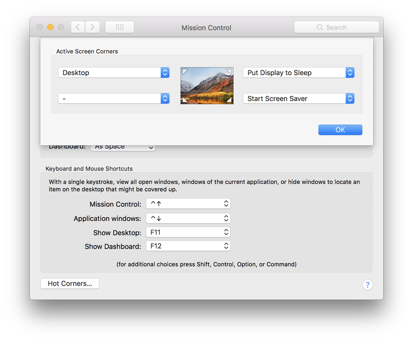Click the additional choices hint text

(x=206, y=264)
